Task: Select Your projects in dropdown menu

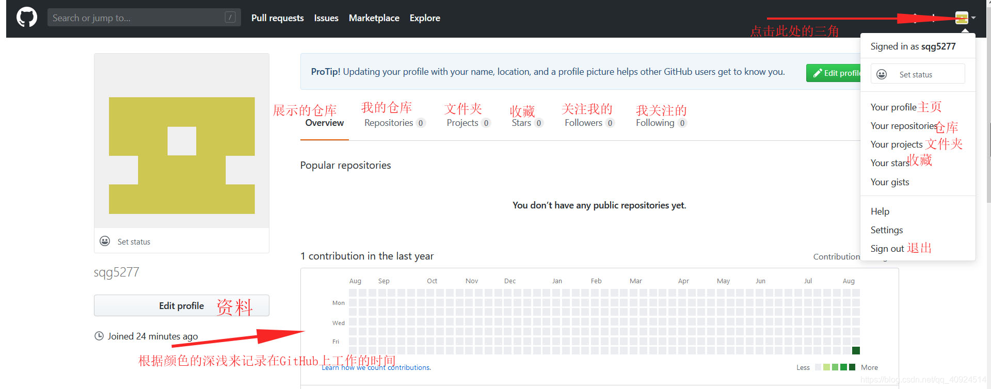Action: 897,144
